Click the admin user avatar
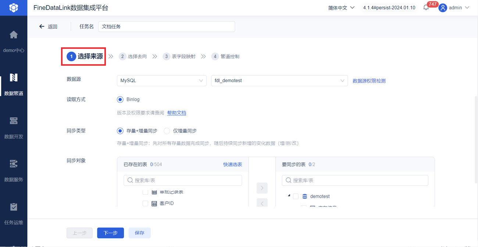478x247 pixels. pos(443,8)
